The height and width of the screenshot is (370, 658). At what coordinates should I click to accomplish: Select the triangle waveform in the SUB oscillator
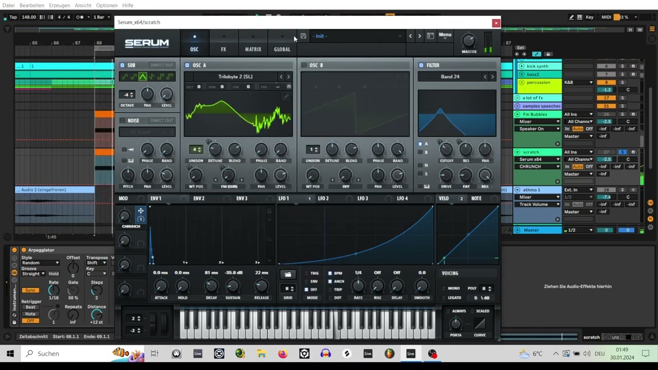tap(143, 77)
